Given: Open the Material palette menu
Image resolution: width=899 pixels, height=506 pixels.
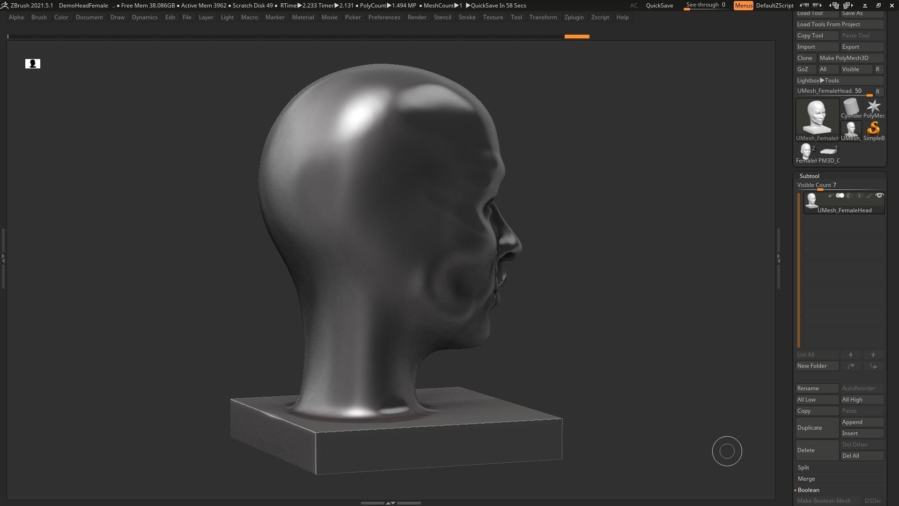Looking at the screenshot, I should 303,17.
